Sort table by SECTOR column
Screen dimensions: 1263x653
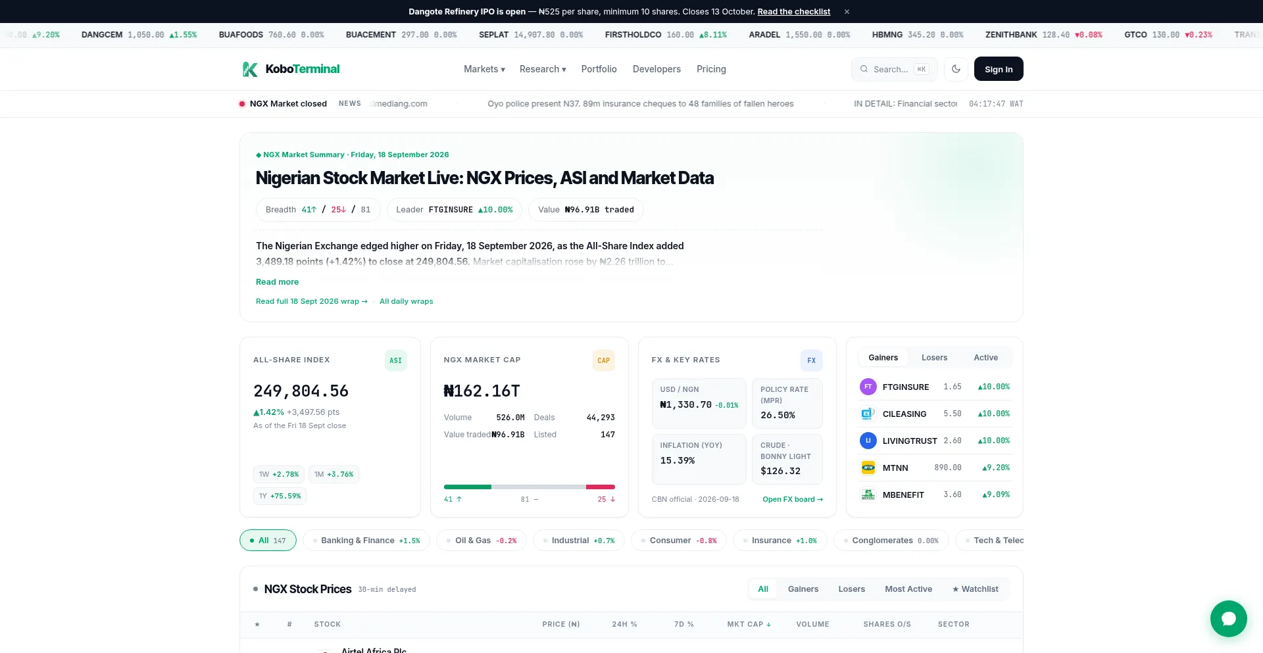[x=953, y=624]
